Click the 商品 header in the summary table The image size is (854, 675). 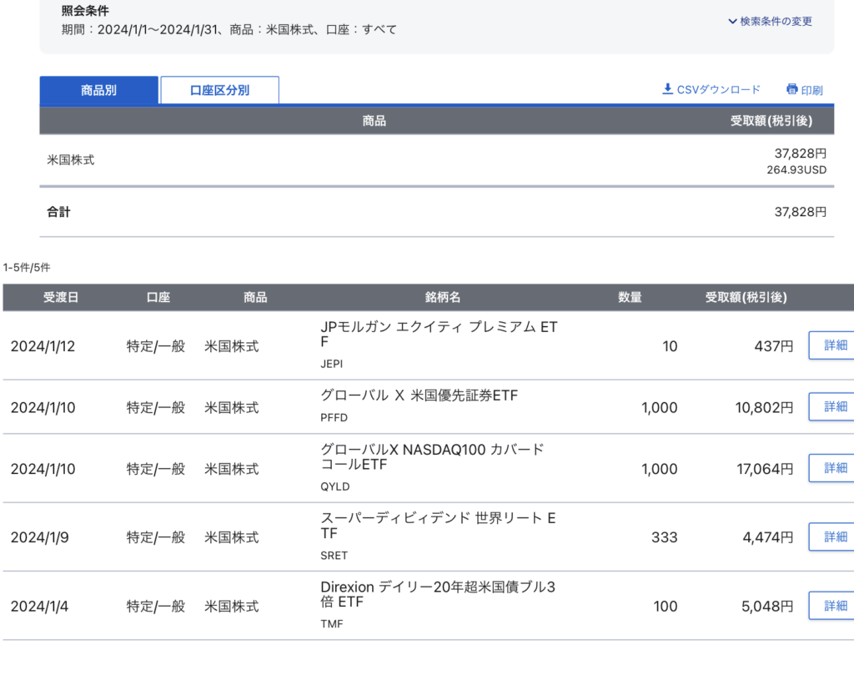pos(374,121)
